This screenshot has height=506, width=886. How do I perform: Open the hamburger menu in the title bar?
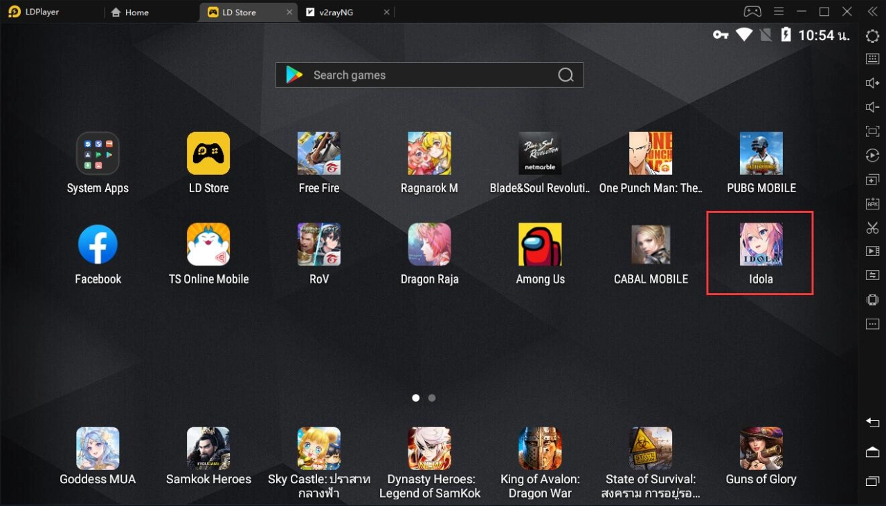[x=779, y=11]
